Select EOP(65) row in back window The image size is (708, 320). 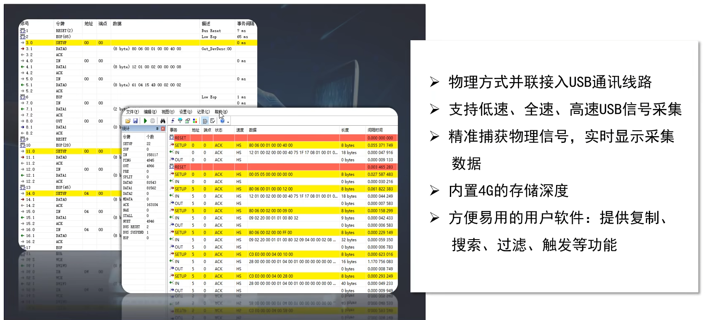click(138, 36)
